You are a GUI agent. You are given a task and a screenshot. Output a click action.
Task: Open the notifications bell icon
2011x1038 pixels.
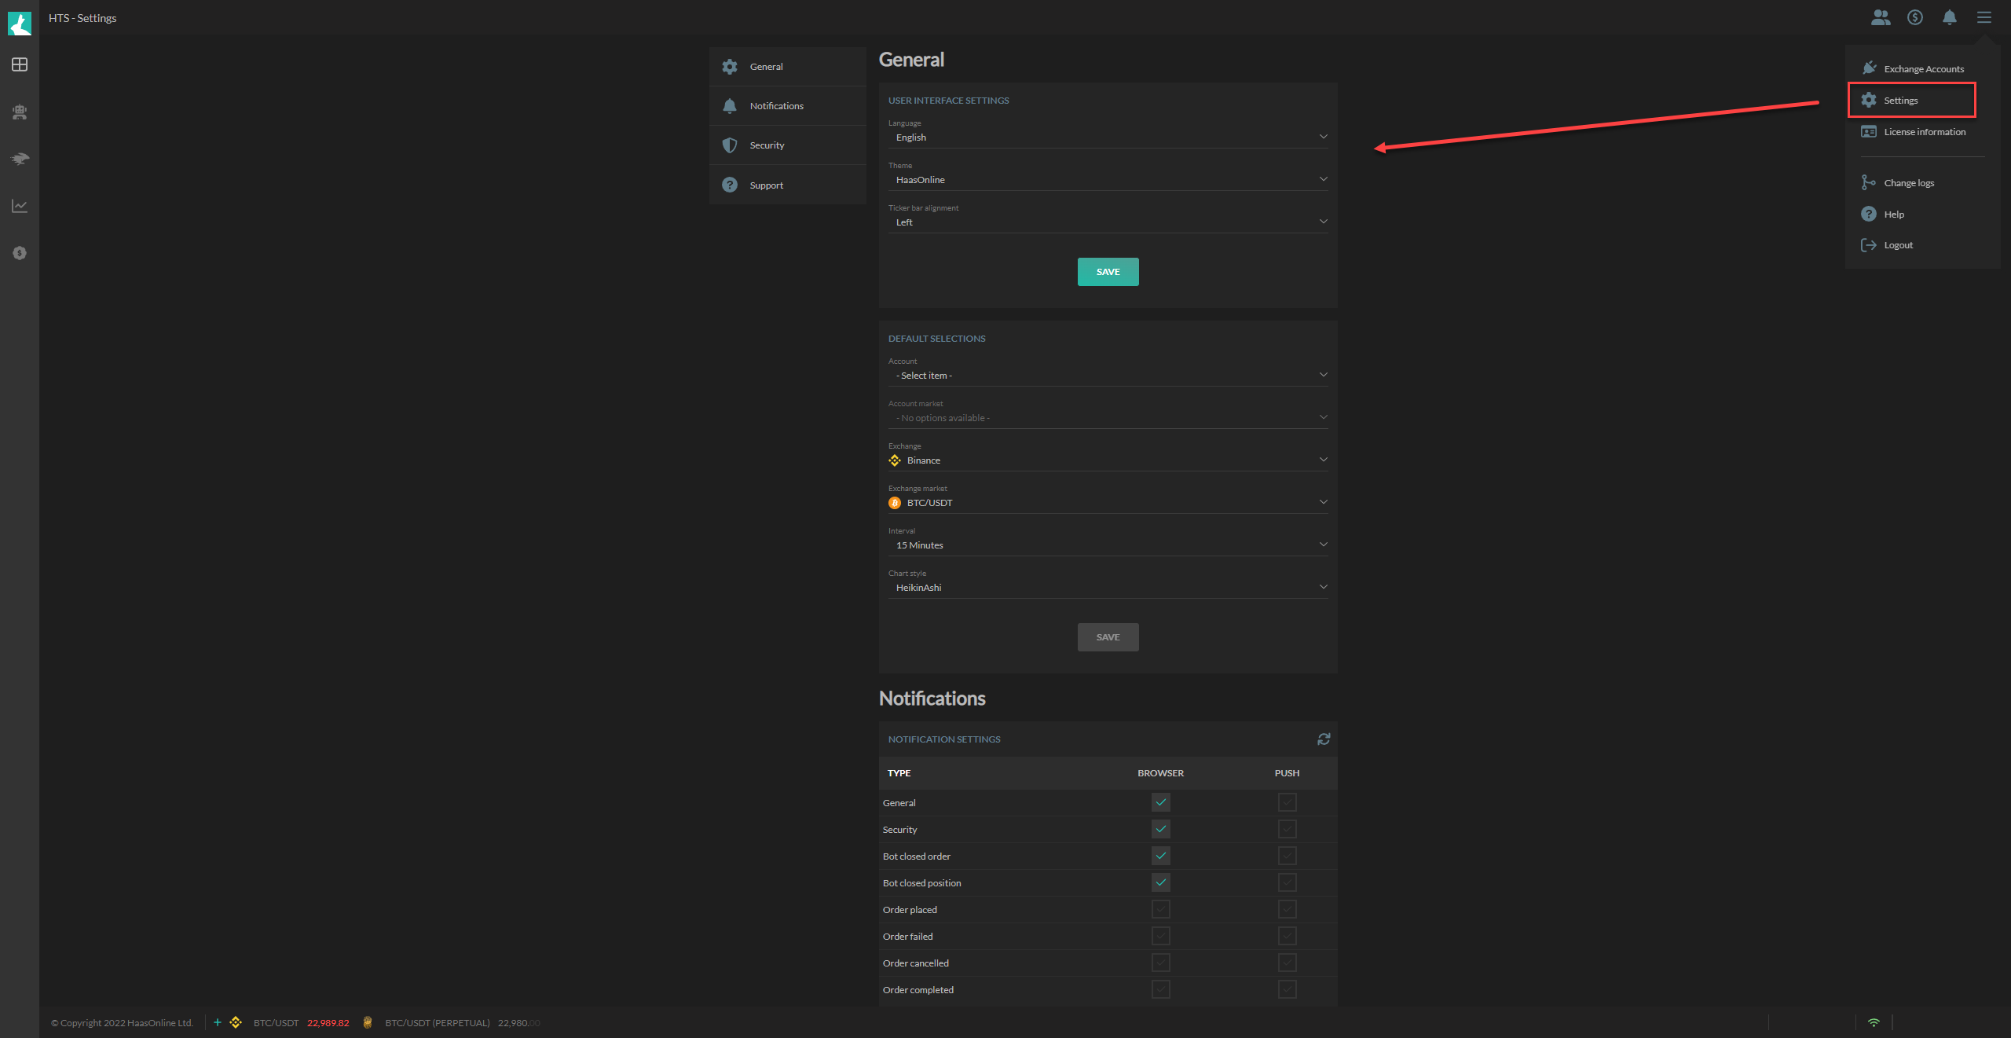(x=1949, y=17)
